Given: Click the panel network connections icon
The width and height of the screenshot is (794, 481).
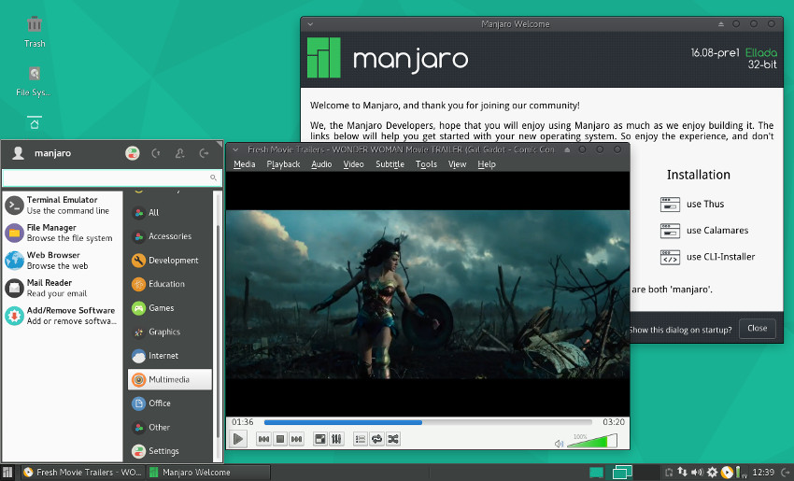Looking at the screenshot, I should point(683,472).
